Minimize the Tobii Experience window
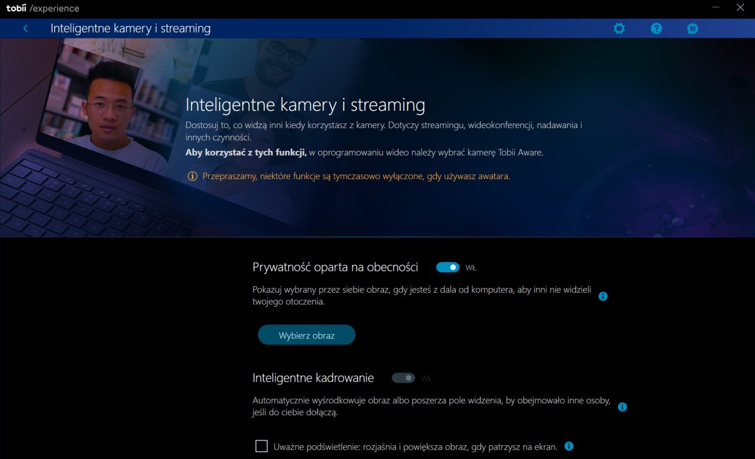Screen dimensions: 755x459 (x=716, y=8)
